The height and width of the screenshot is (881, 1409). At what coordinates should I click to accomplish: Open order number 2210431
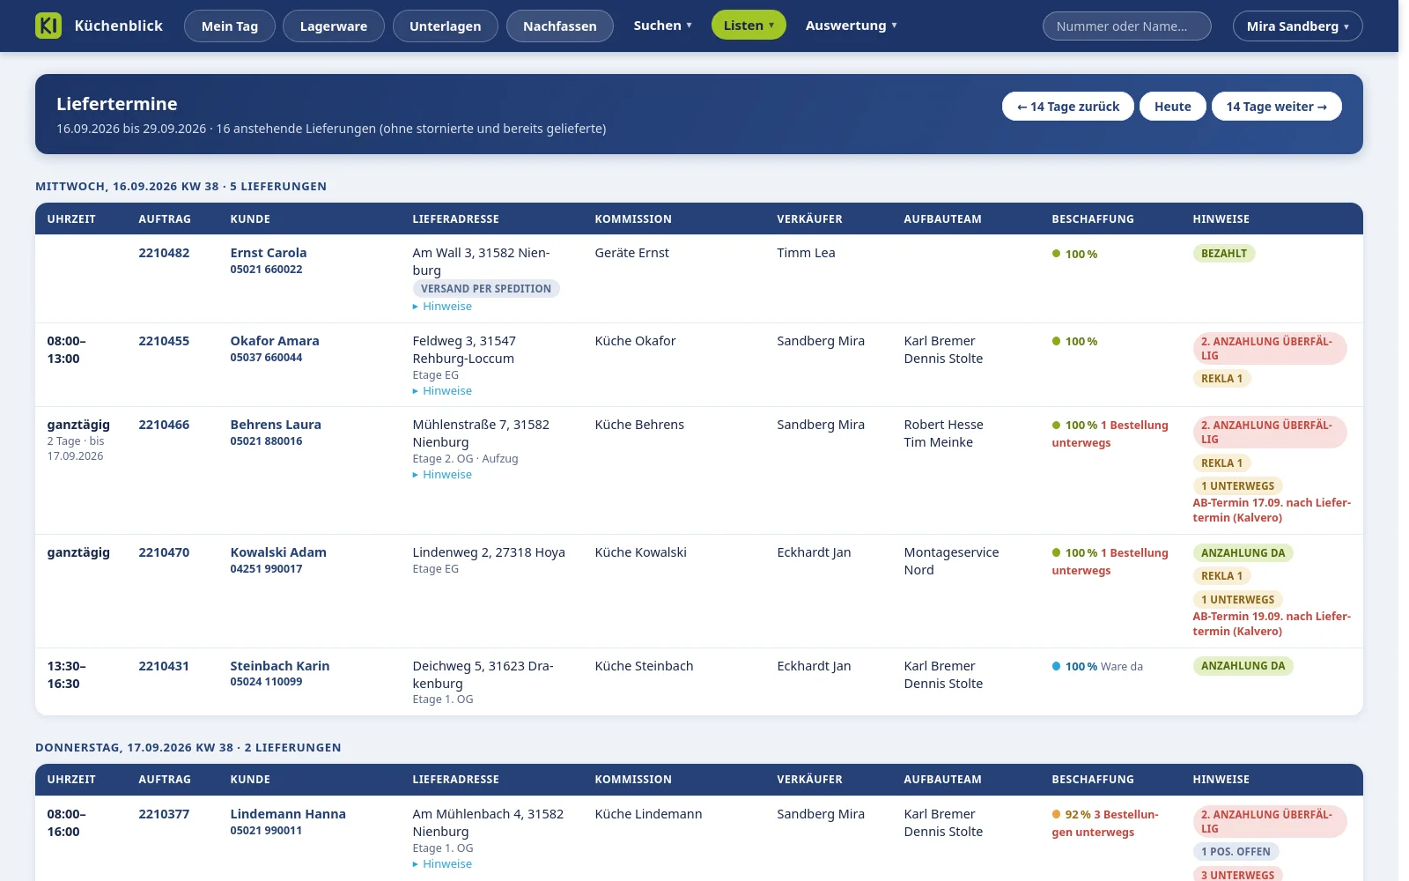164,666
